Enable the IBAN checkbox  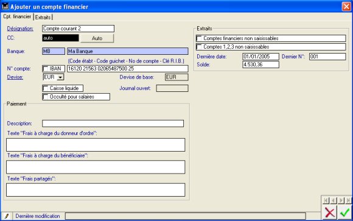pyautogui.click(x=46, y=69)
